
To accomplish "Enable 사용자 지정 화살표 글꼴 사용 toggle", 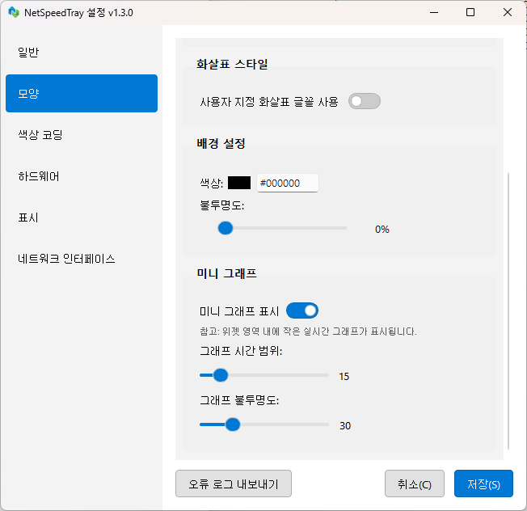I will 365,101.
